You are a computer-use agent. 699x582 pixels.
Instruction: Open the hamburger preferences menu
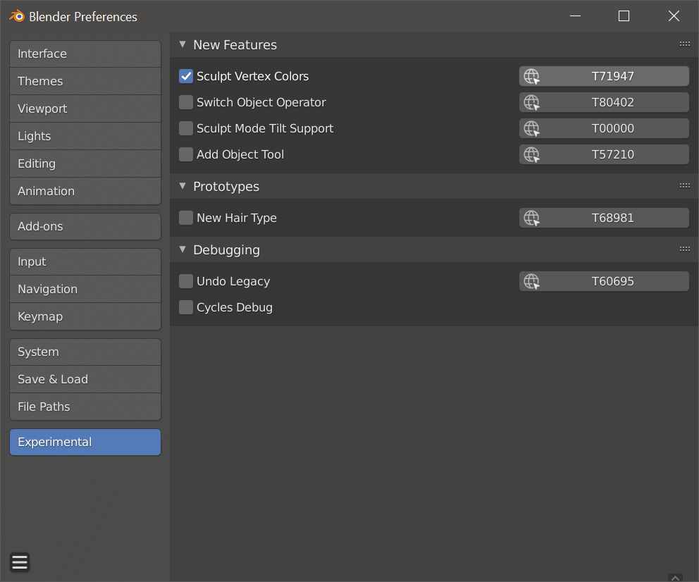20,562
